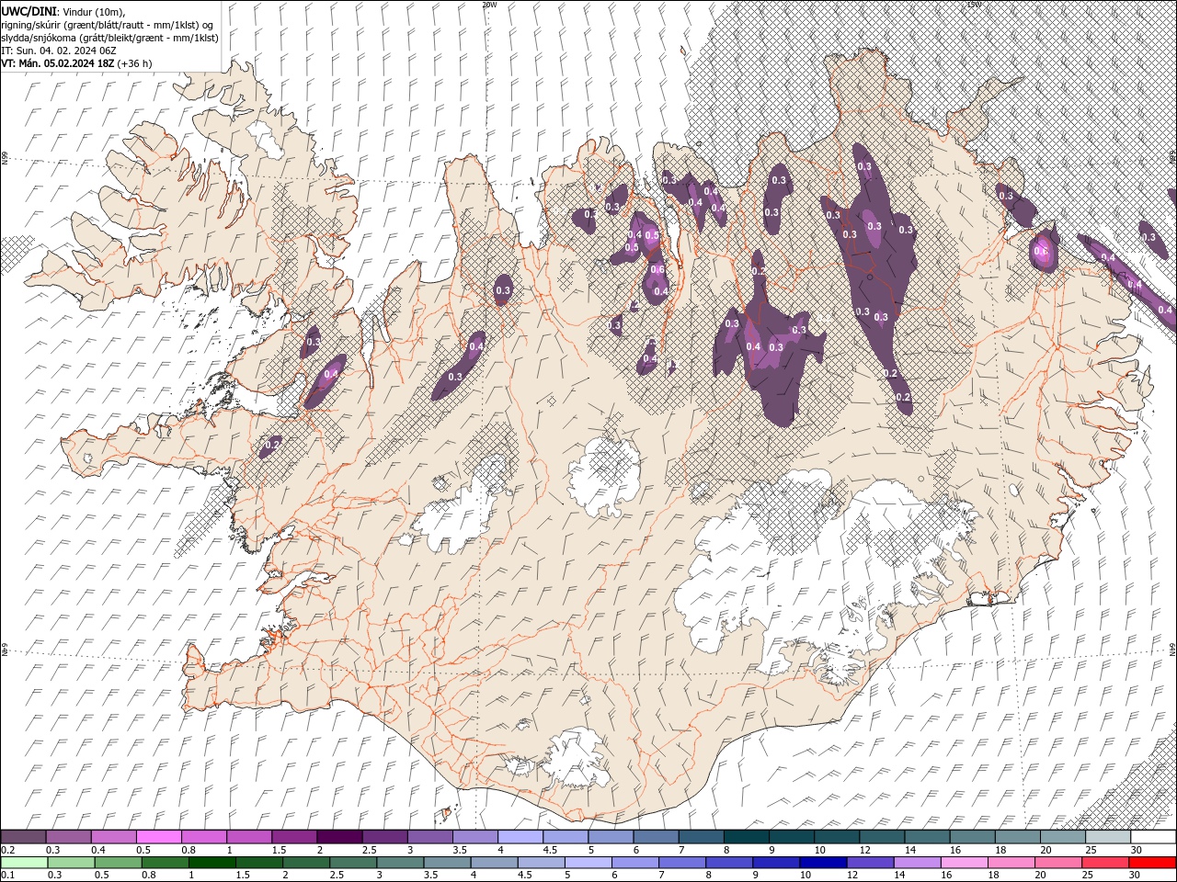This screenshot has height=882, width=1177.
Task: Select bottom-row bright red swatch starting at 30
Action: (1152, 862)
